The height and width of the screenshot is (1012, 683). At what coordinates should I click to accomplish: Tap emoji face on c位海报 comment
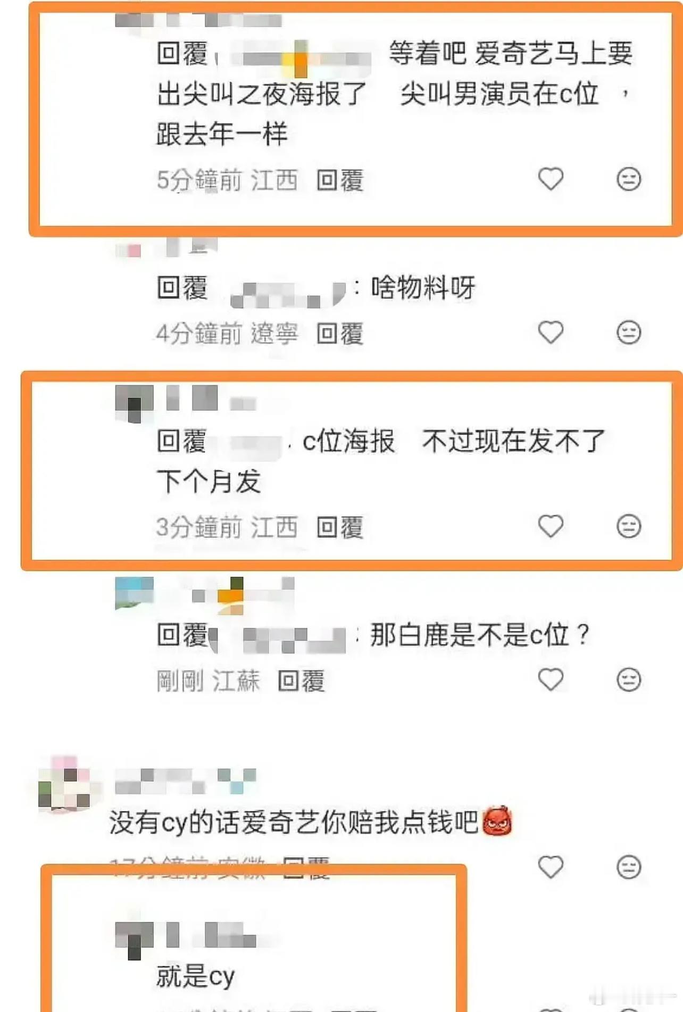click(629, 526)
